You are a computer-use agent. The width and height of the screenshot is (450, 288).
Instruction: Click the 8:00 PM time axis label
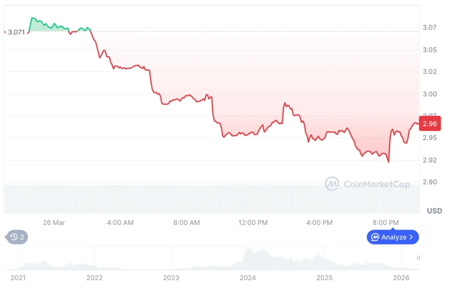click(x=385, y=223)
